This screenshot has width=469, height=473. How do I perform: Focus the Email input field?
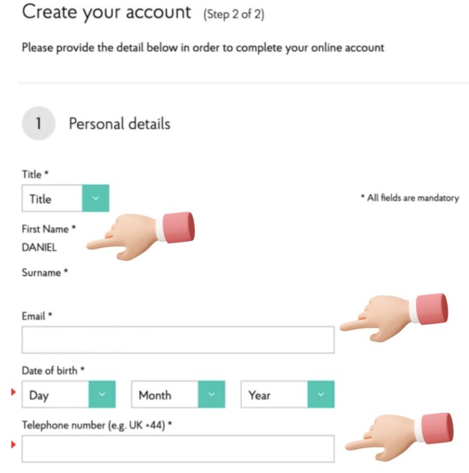point(178,340)
